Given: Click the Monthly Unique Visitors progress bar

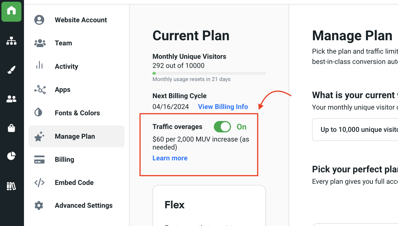Looking at the screenshot, I should point(209,73).
